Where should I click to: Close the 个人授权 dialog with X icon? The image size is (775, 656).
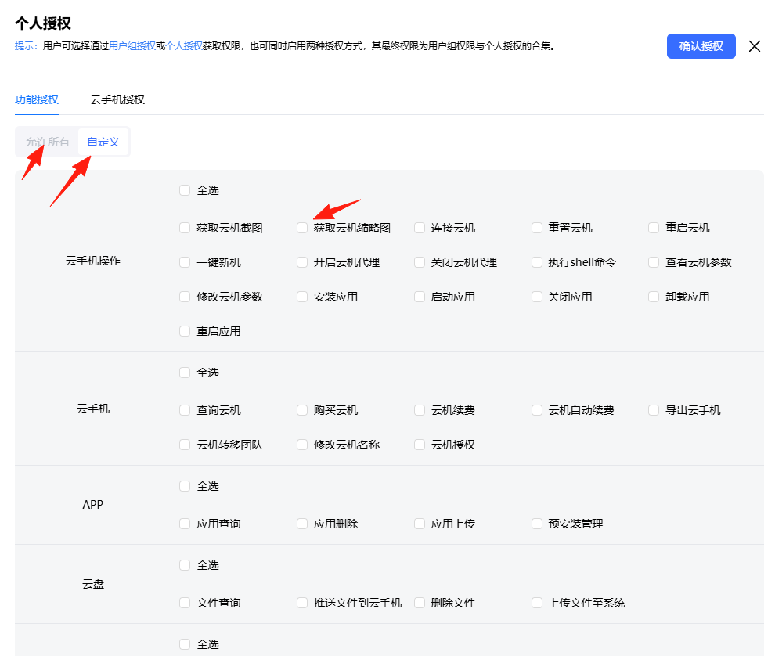click(755, 46)
